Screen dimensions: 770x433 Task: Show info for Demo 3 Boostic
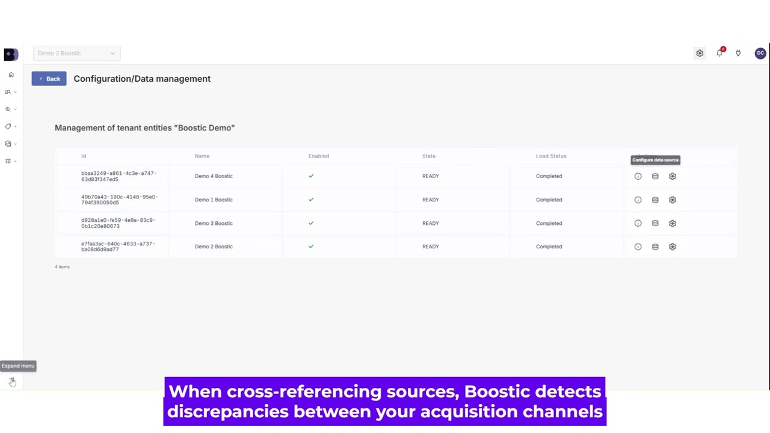[x=638, y=223]
